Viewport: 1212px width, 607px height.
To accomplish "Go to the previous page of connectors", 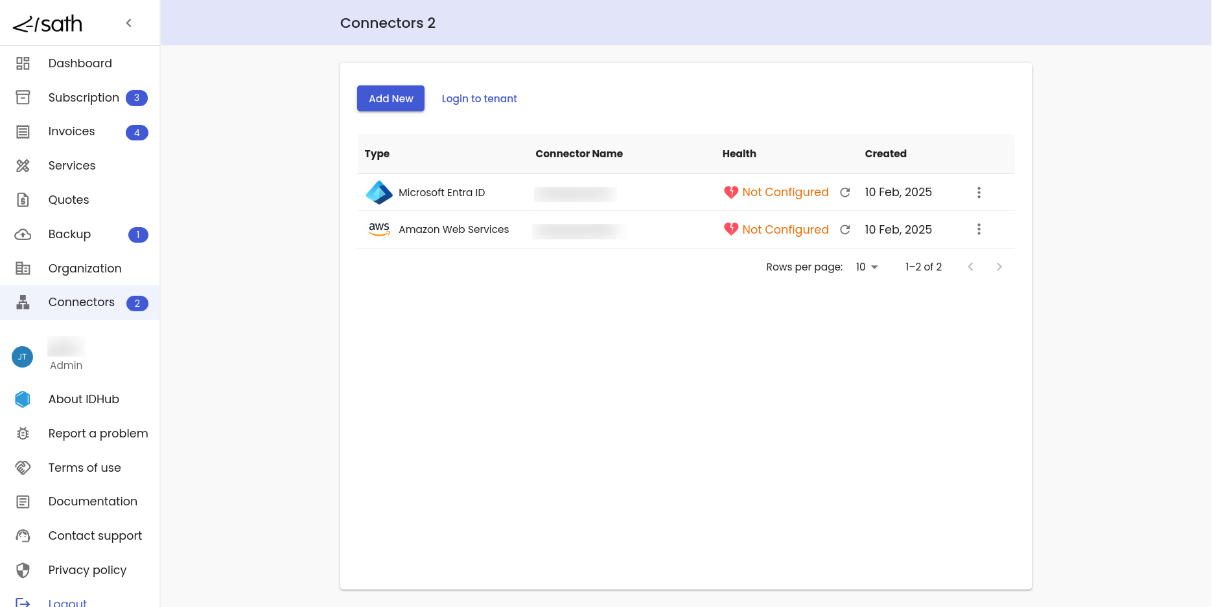I will [970, 267].
